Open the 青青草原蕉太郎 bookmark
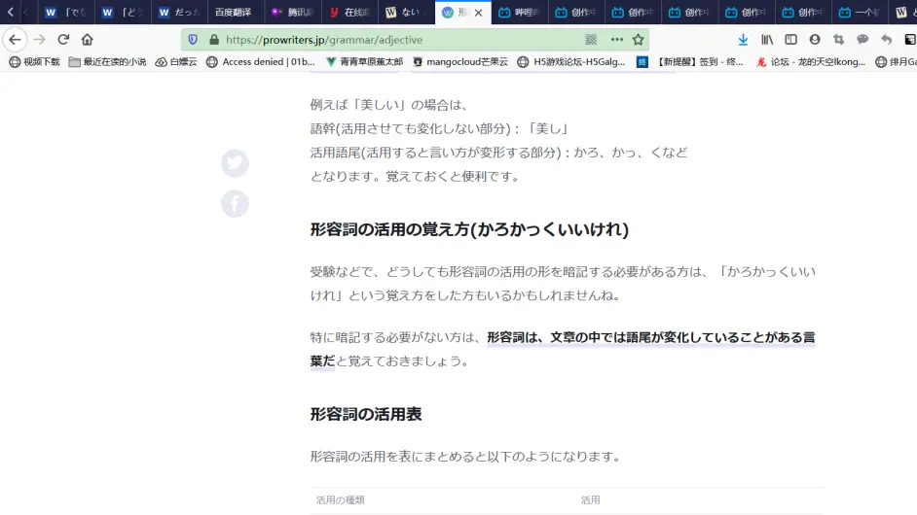The height and width of the screenshot is (515, 917). click(x=364, y=62)
